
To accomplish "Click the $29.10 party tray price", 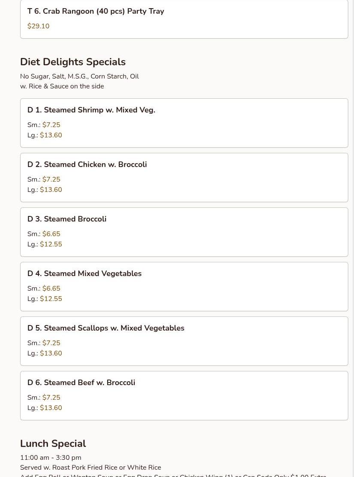I will coord(38,26).
